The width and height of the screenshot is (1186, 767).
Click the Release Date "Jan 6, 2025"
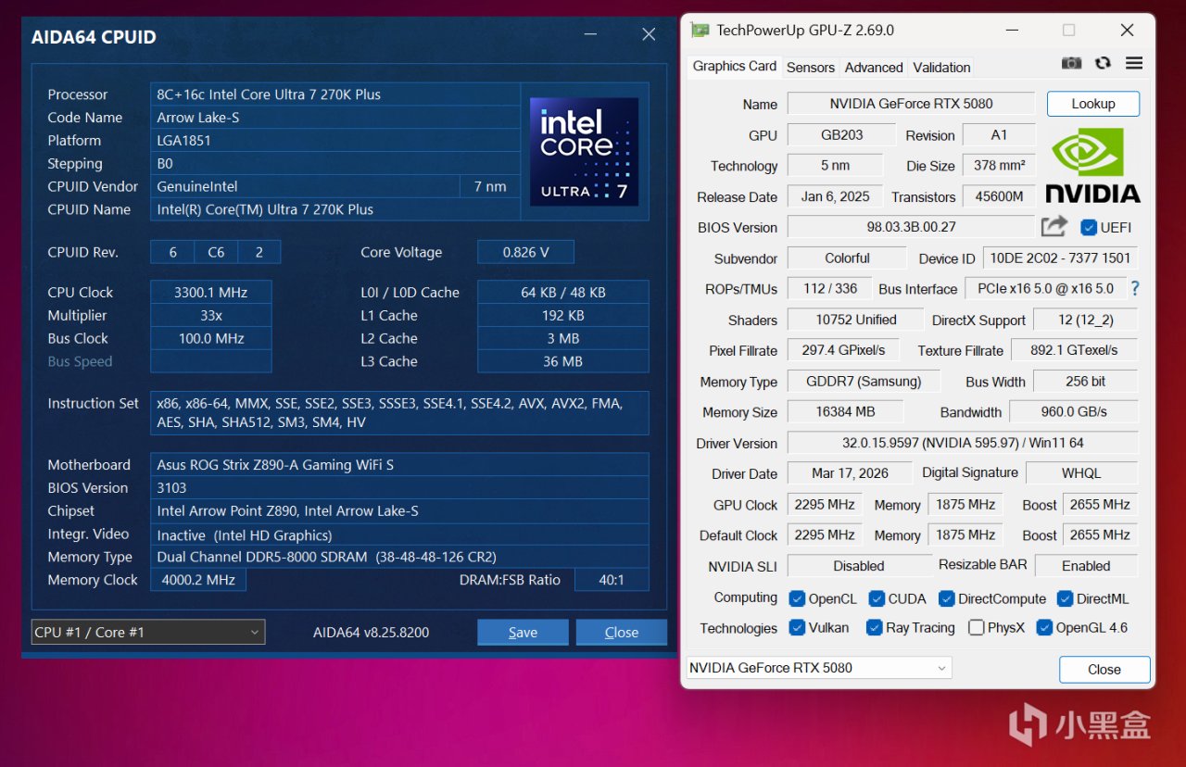835,196
